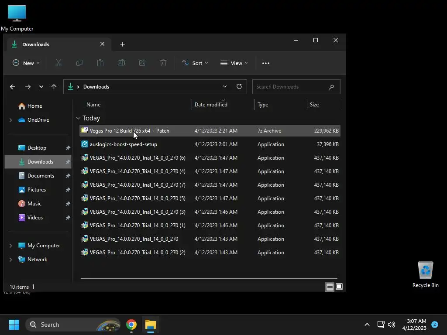Switch to large thumbnails view icon
This screenshot has height=335, width=447.
tap(339, 287)
